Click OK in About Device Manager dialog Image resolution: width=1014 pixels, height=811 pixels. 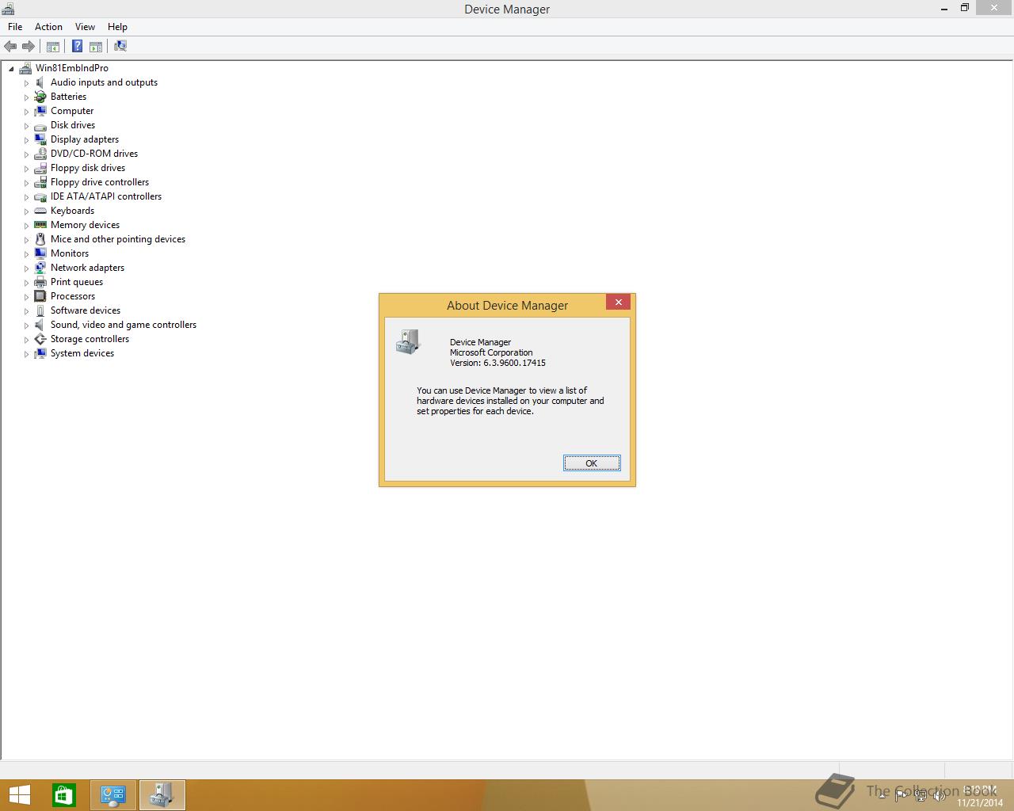(592, 463)
